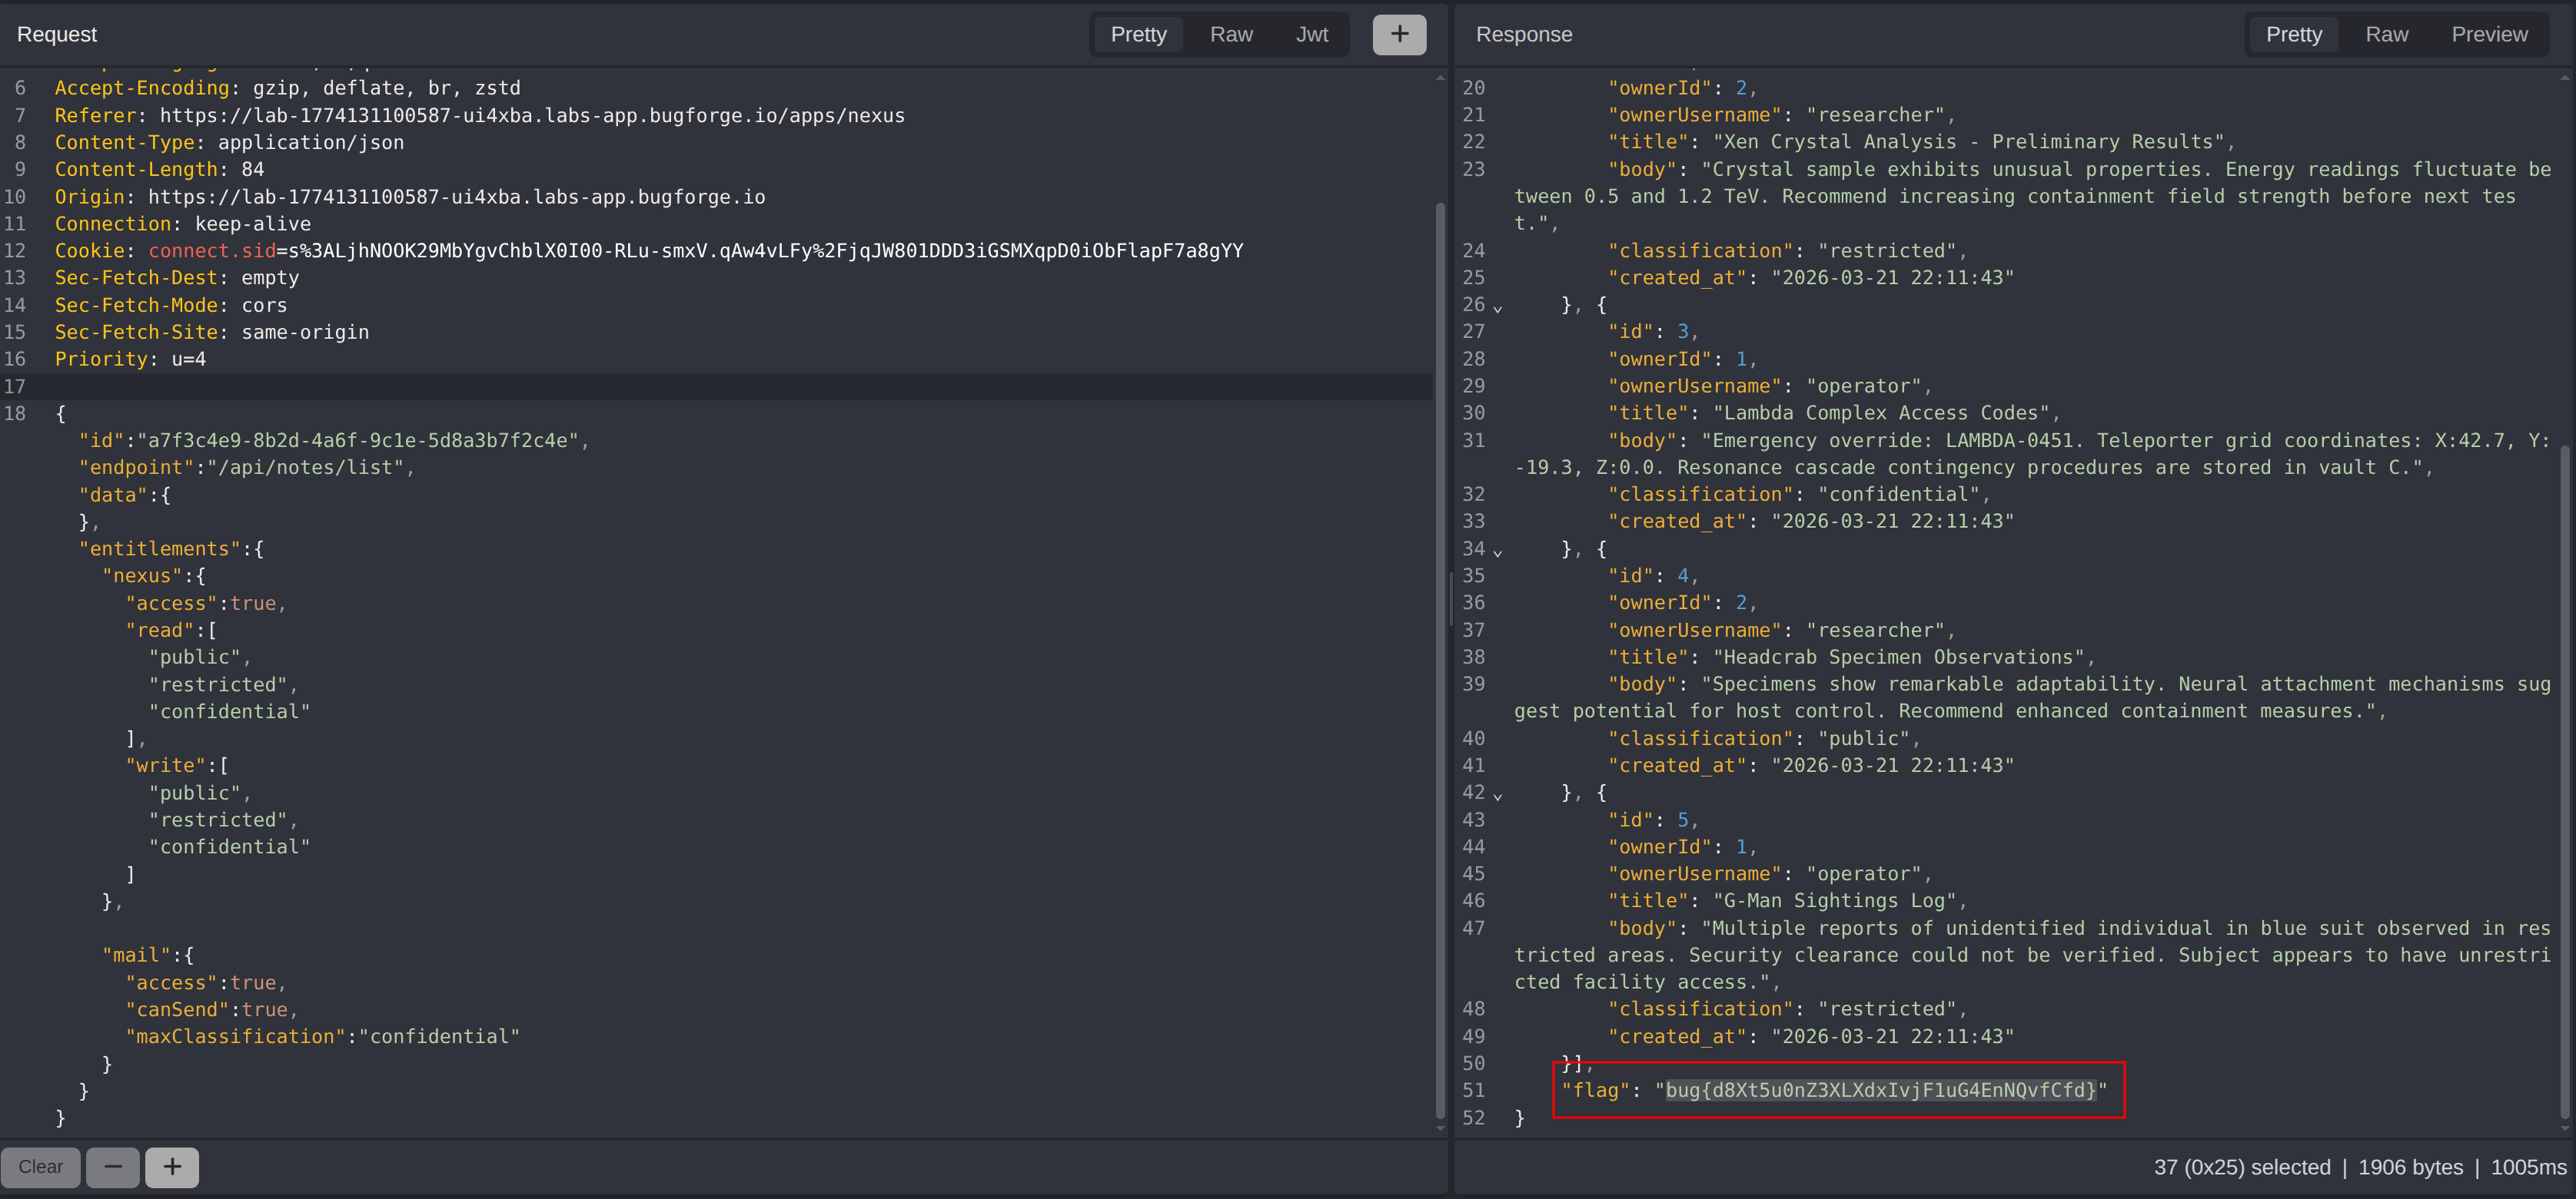
Task: Click the plus zoom-in button at bottom
Action: [172, 1167]
